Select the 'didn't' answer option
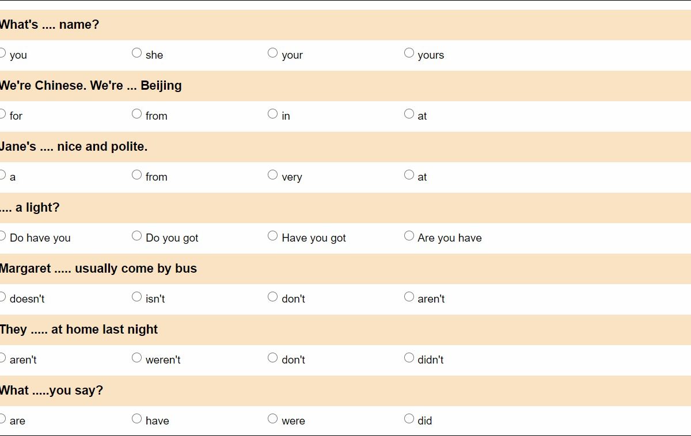 click(x=409, y=358)
